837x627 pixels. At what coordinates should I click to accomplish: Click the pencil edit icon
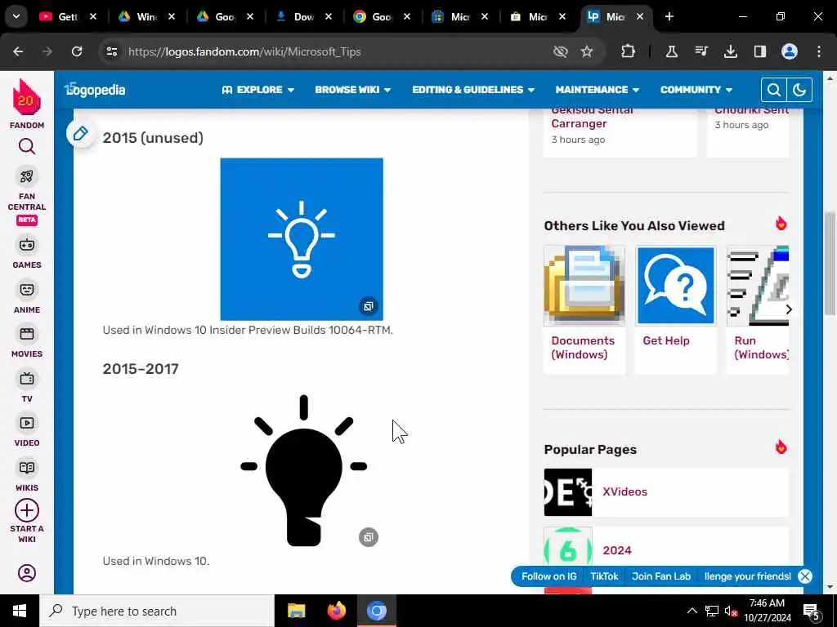click(x=81, y=133)
